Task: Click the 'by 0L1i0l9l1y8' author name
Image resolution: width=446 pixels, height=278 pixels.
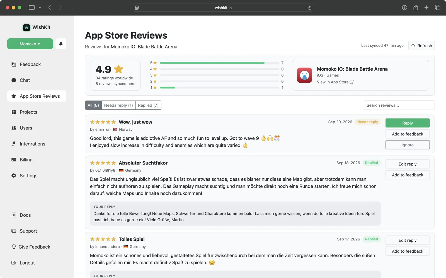Action: coord(103,170)
